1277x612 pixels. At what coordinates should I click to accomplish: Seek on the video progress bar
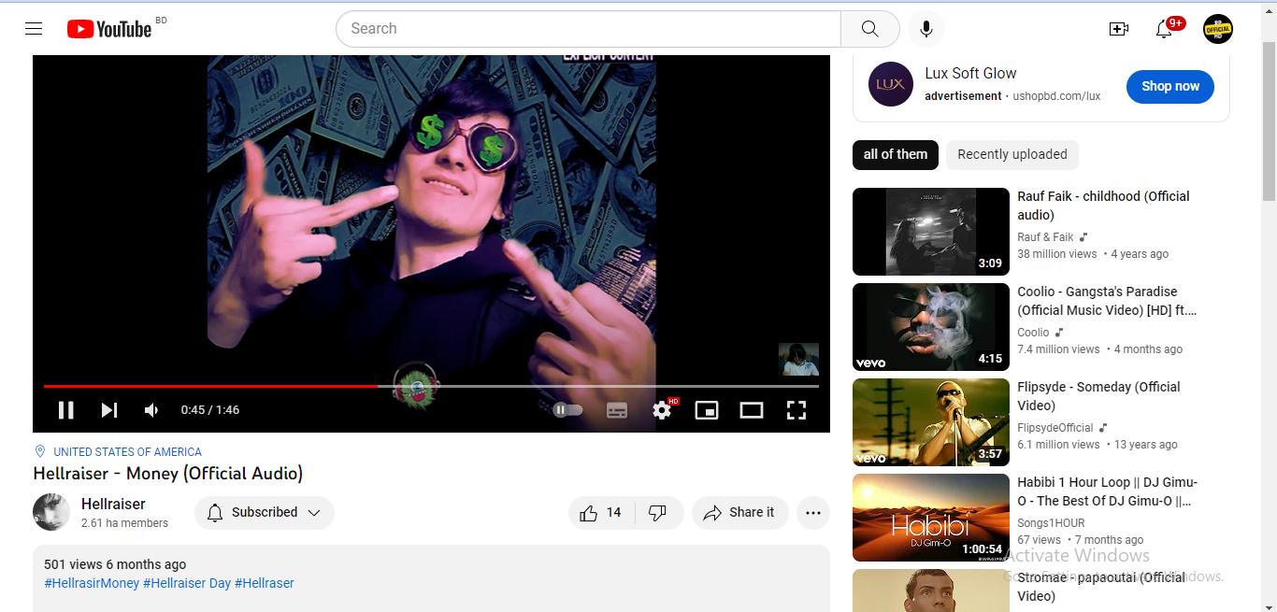(431, 386)
